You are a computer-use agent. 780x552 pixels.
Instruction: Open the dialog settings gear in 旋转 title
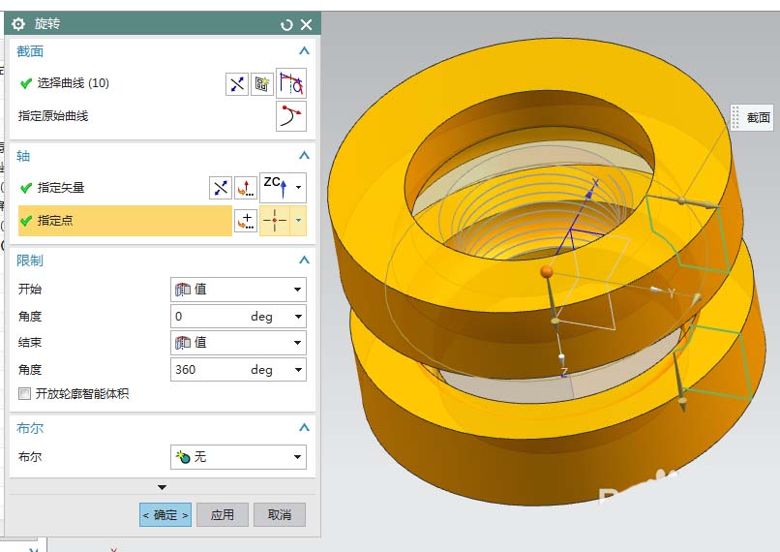click(x=18, y=23)
